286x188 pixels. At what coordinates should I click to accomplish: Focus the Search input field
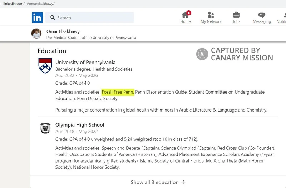tap(93, 18)
